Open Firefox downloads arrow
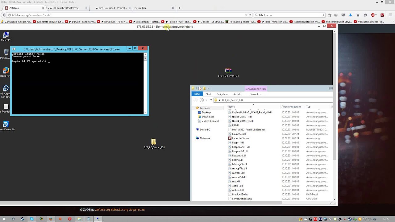 (x=350, y=15)
